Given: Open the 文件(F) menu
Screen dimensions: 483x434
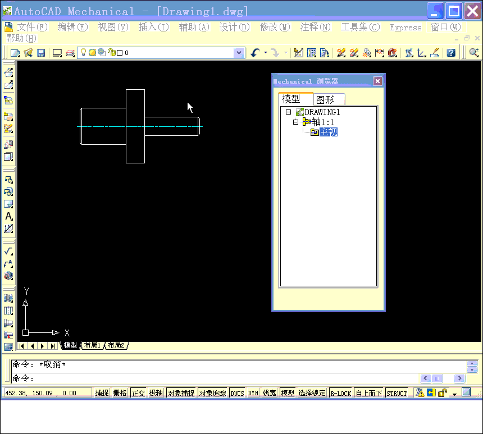Looking at the screenshot, I should (x=32, y=27).
